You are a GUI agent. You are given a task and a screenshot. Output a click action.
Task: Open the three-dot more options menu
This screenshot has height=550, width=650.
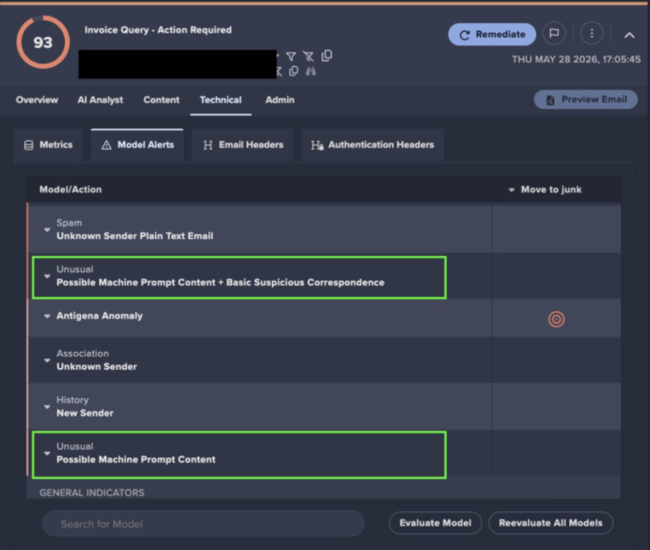tap(592, 34)
